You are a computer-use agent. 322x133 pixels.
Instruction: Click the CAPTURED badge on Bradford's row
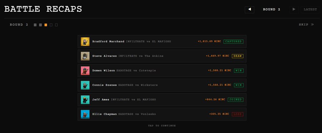(x=233, y=41)
